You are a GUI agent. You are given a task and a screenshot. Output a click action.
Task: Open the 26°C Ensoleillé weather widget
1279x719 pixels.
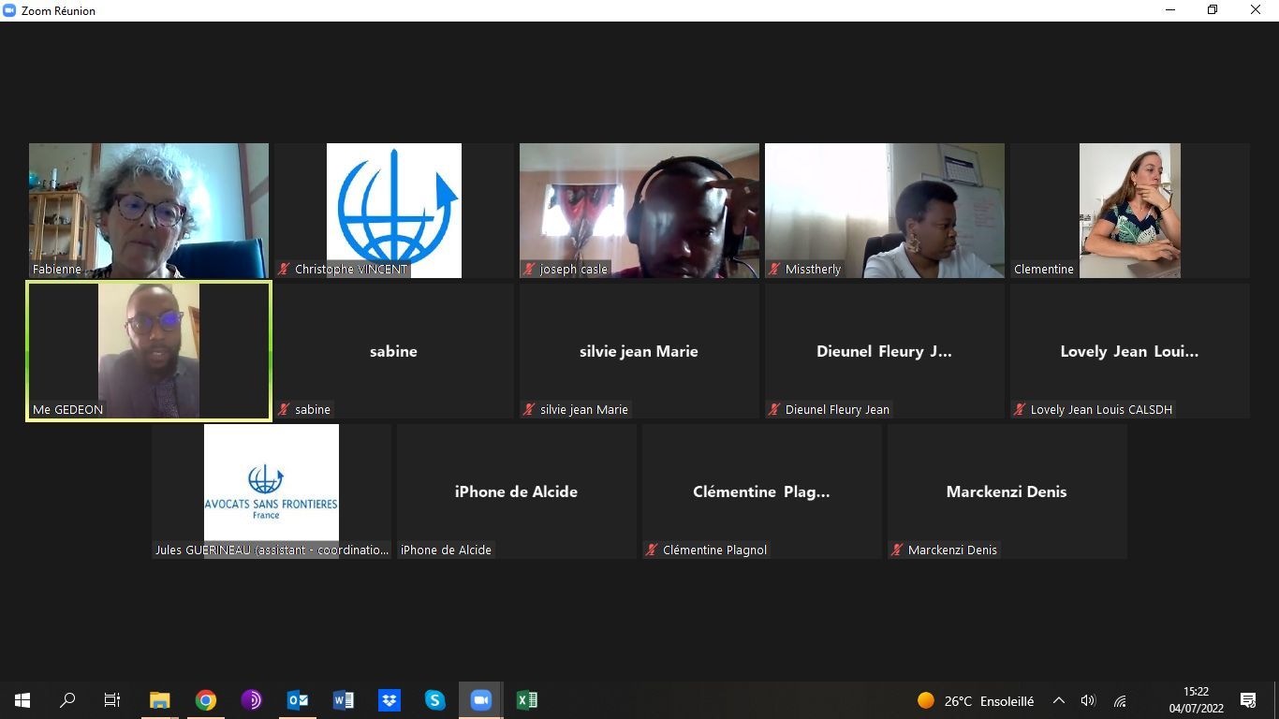click(x=976, y=700)
